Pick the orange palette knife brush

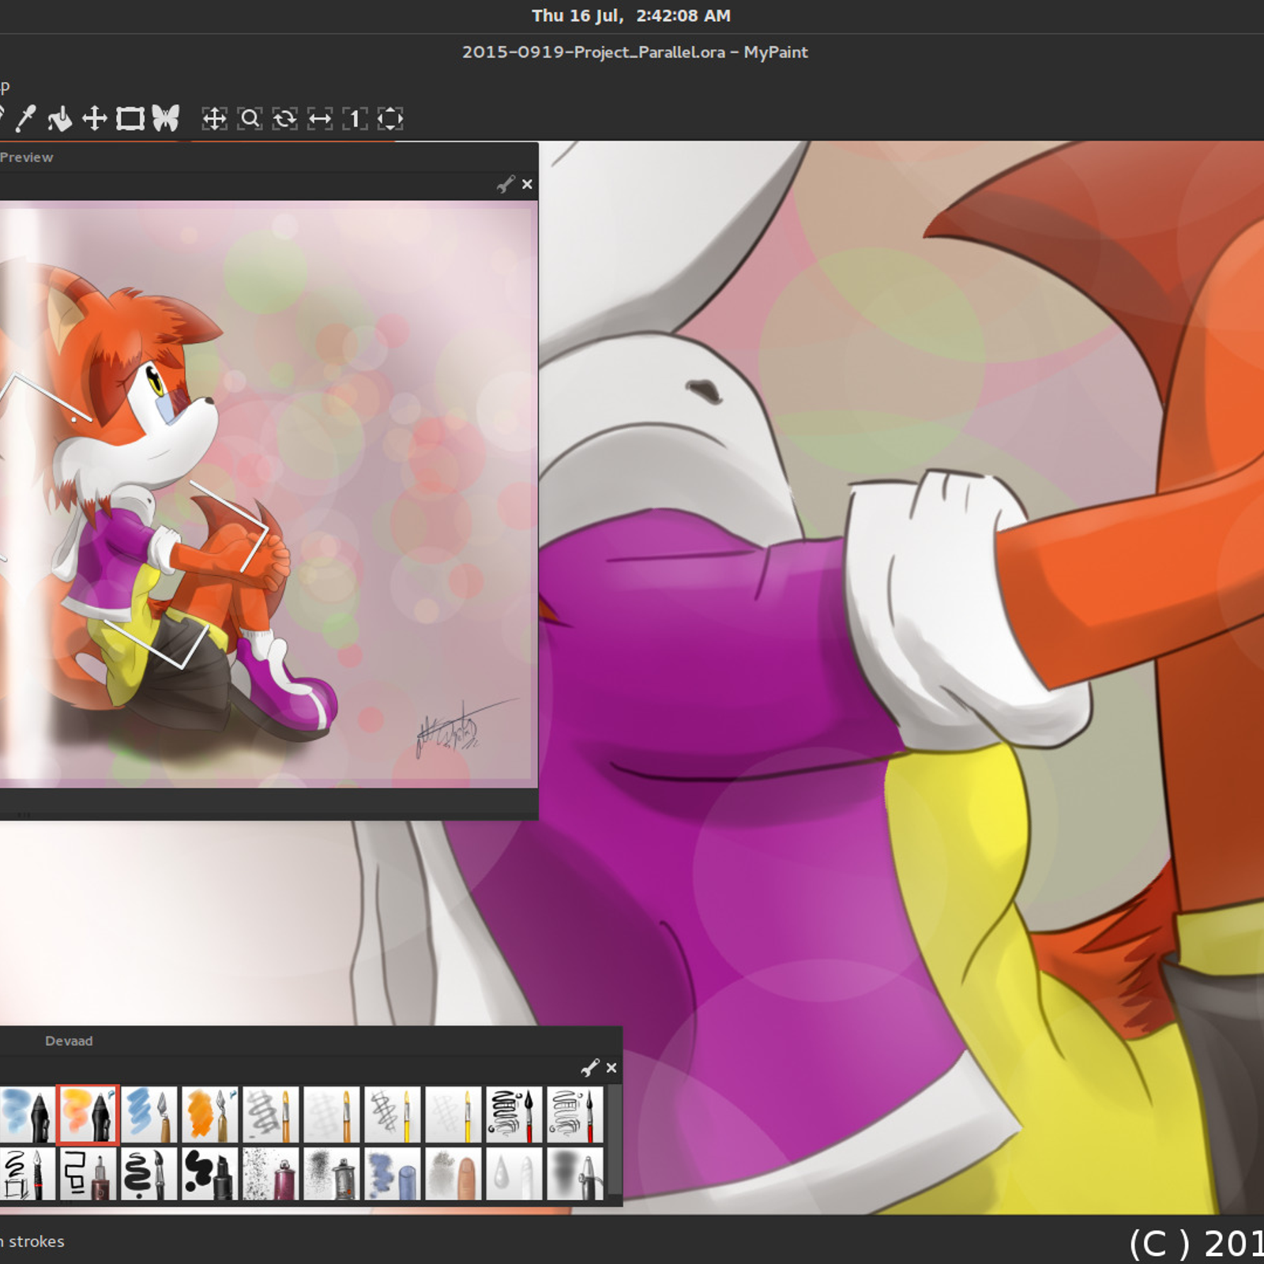[210, 1115]
